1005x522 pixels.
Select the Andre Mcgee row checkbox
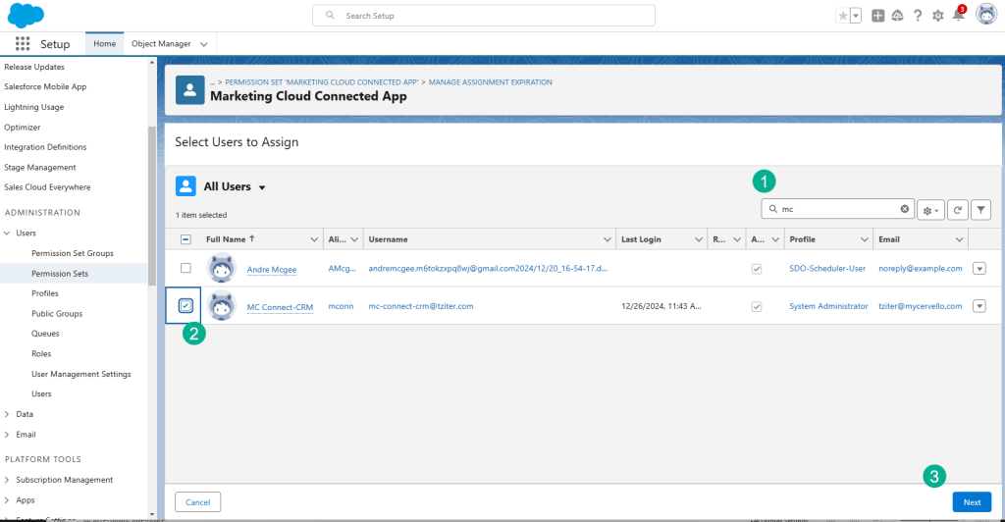point(185,268)
